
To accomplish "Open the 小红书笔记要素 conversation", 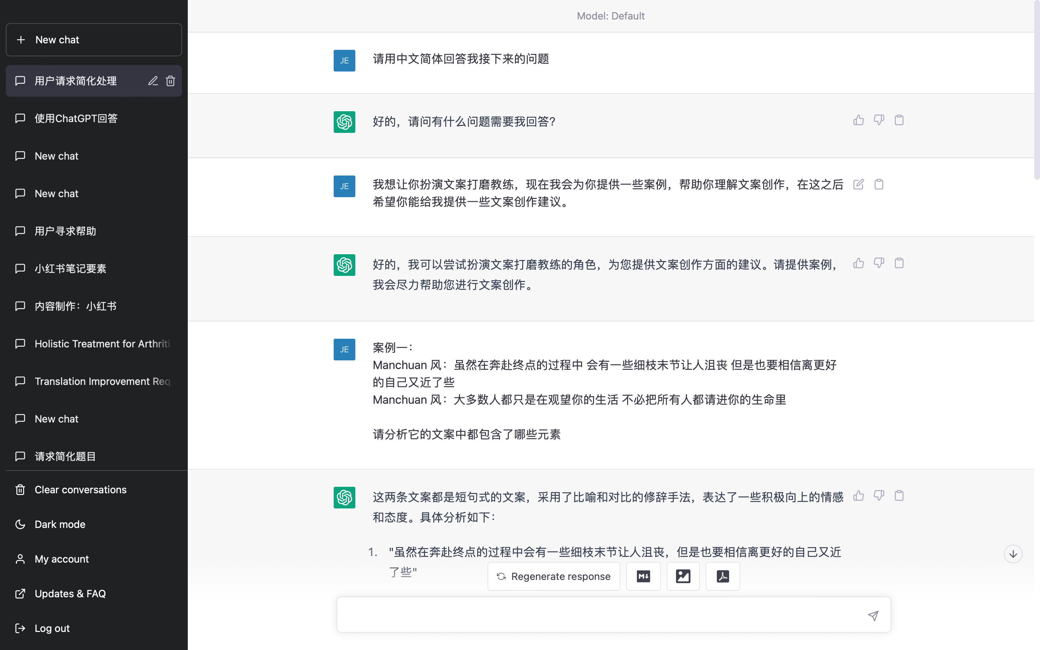I will [x=94, y=268].
